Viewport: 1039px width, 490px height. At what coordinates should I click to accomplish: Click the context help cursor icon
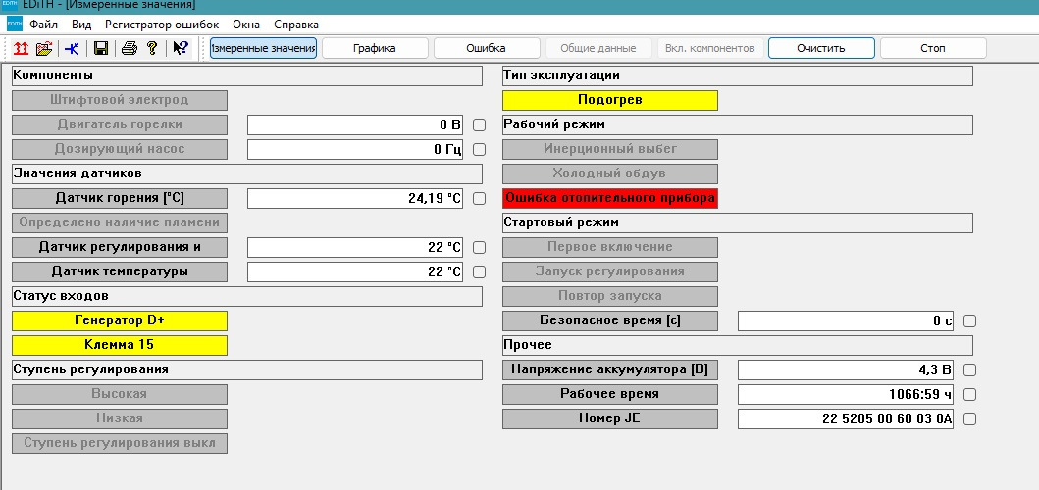181,48
